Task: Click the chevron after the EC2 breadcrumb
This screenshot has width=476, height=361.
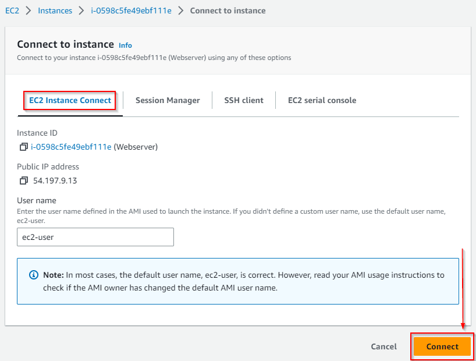Action: (29, 10)
